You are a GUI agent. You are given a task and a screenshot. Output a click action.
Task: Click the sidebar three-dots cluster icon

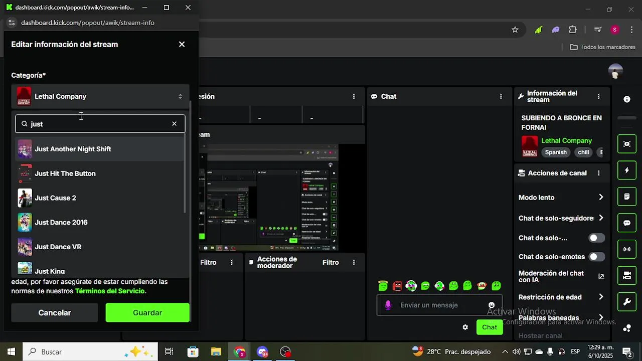(627, 328)
